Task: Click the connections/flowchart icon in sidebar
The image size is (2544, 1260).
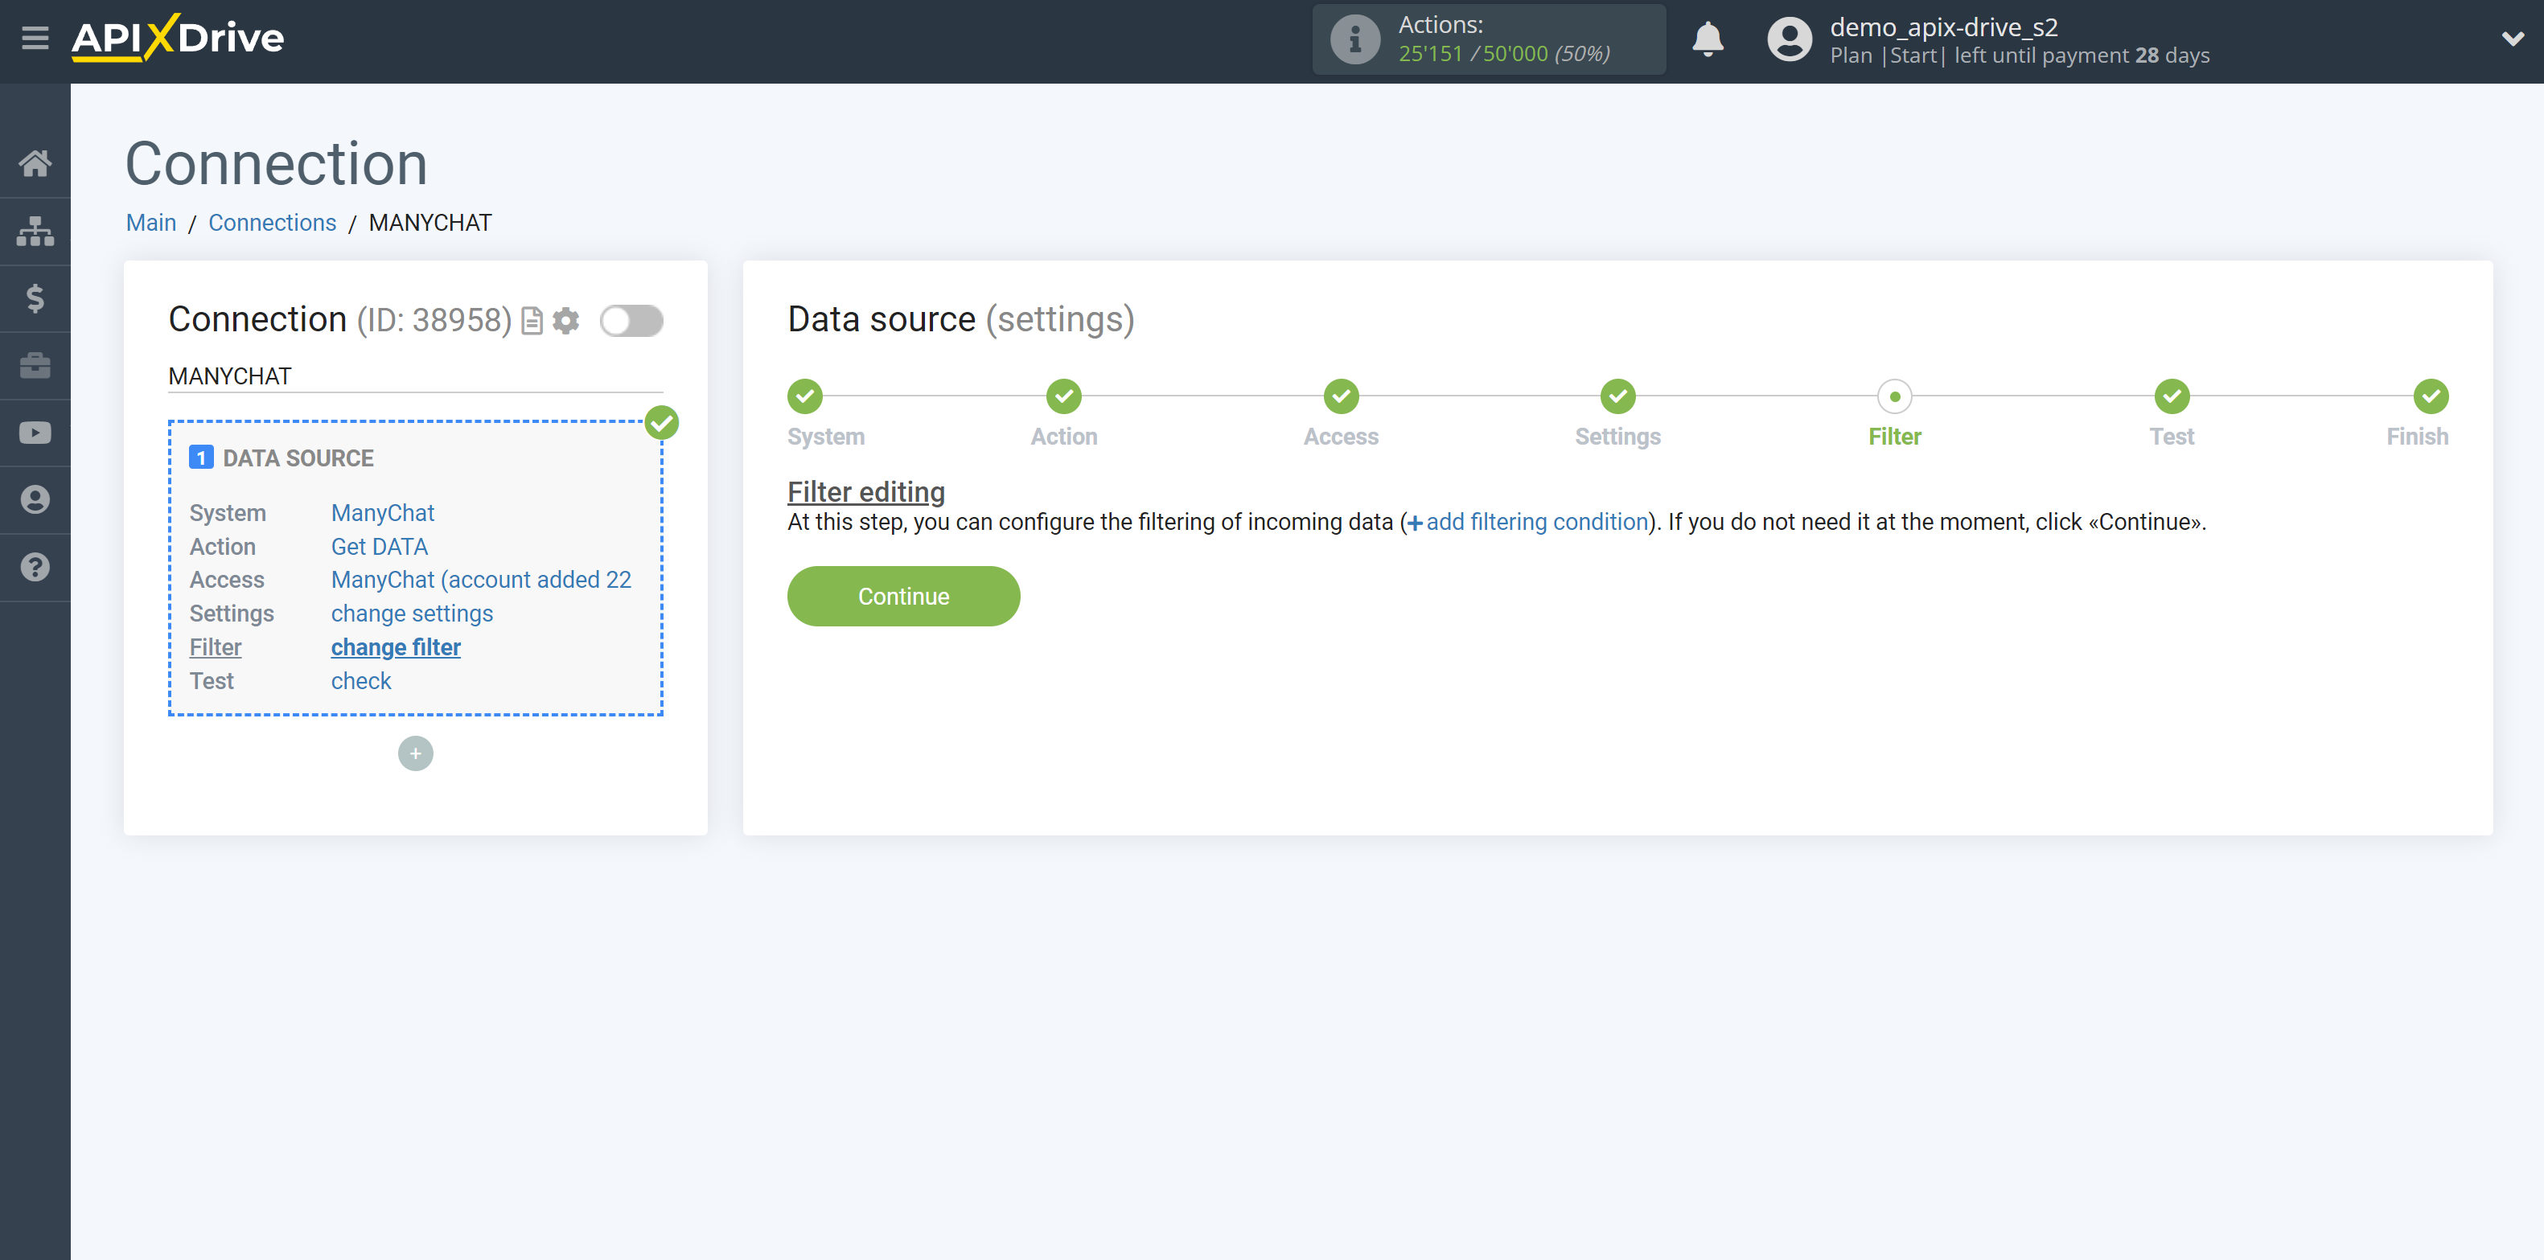Action: pyautogui.click(x=35, y=230)
